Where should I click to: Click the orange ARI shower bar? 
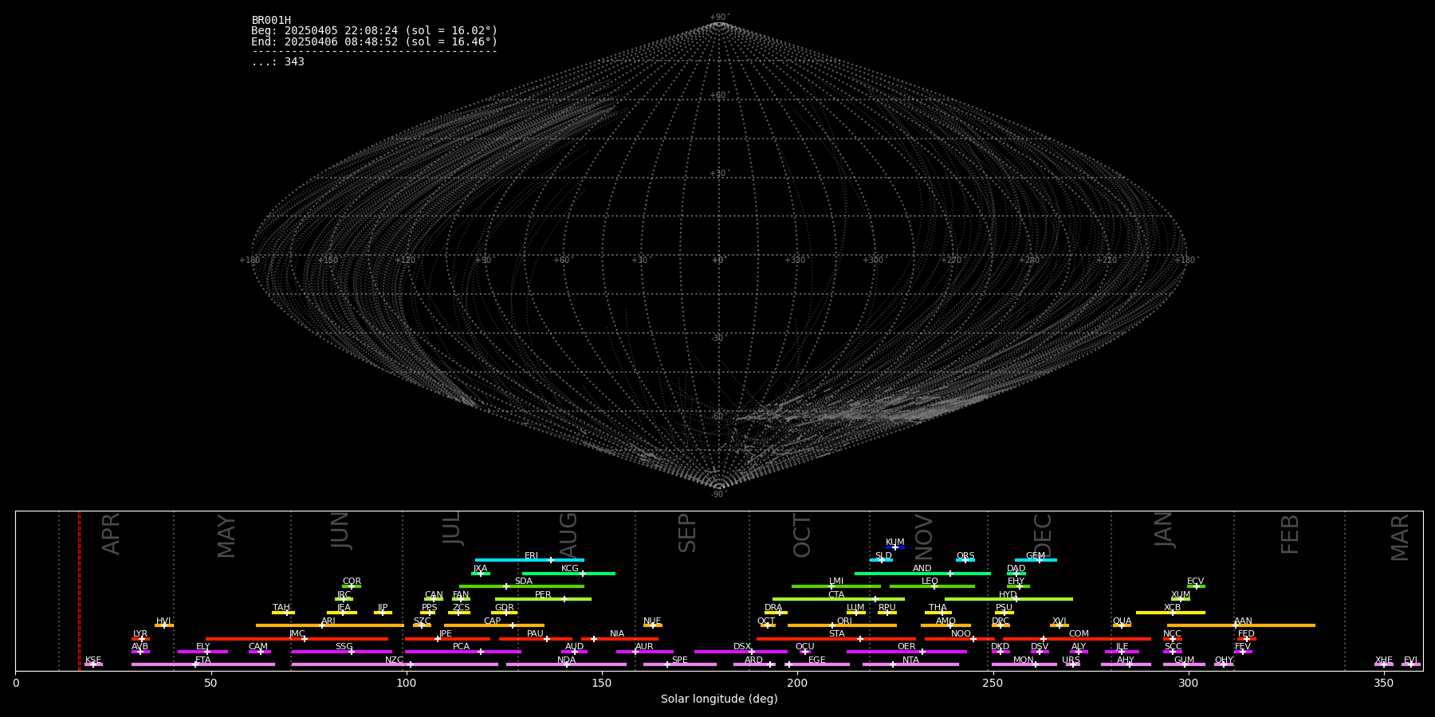[330, 625]
